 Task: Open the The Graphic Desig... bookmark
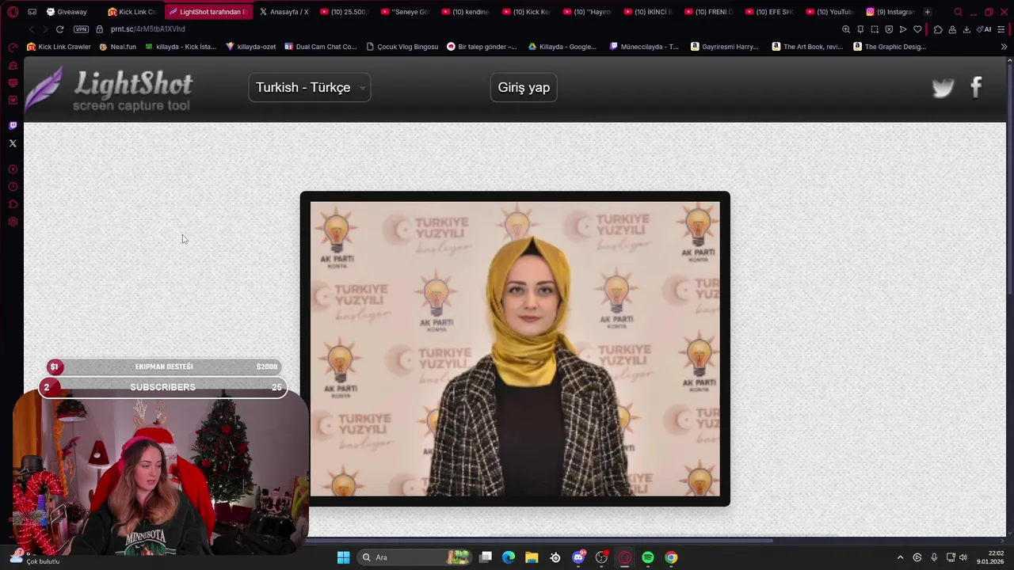890,47
